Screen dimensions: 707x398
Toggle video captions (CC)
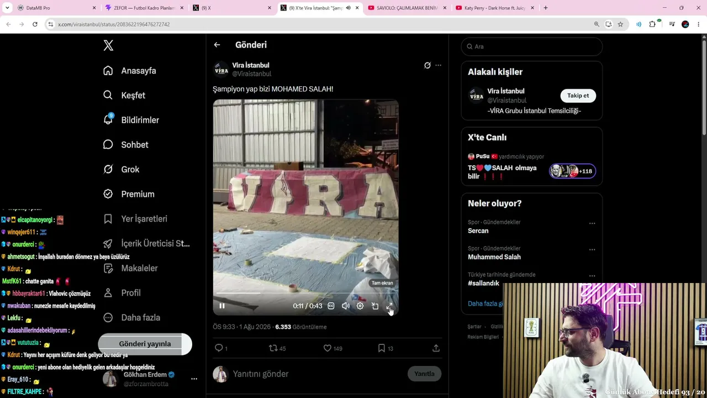click(x=331, y=306)
